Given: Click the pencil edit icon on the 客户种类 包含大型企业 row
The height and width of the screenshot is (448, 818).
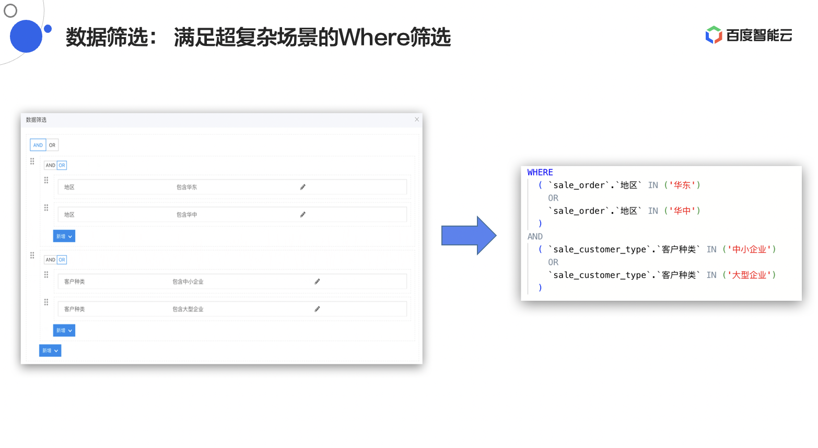Looking at the screenshot, I should pos(317,309).
